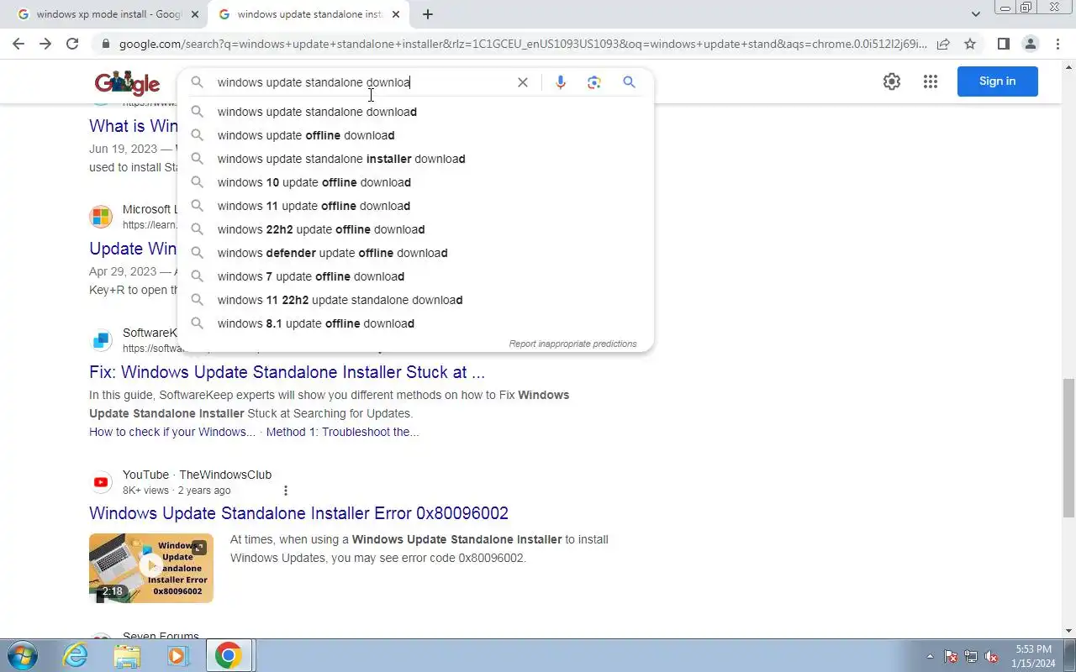Choose suggestion windows 10 update offline download
This screenshot has height=672, width=1076.
coord(415,182)
